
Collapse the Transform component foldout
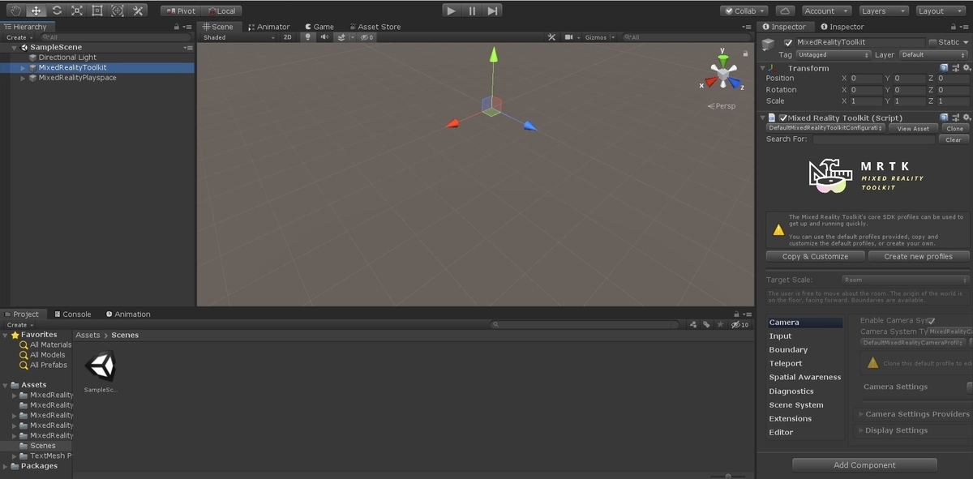762,68
